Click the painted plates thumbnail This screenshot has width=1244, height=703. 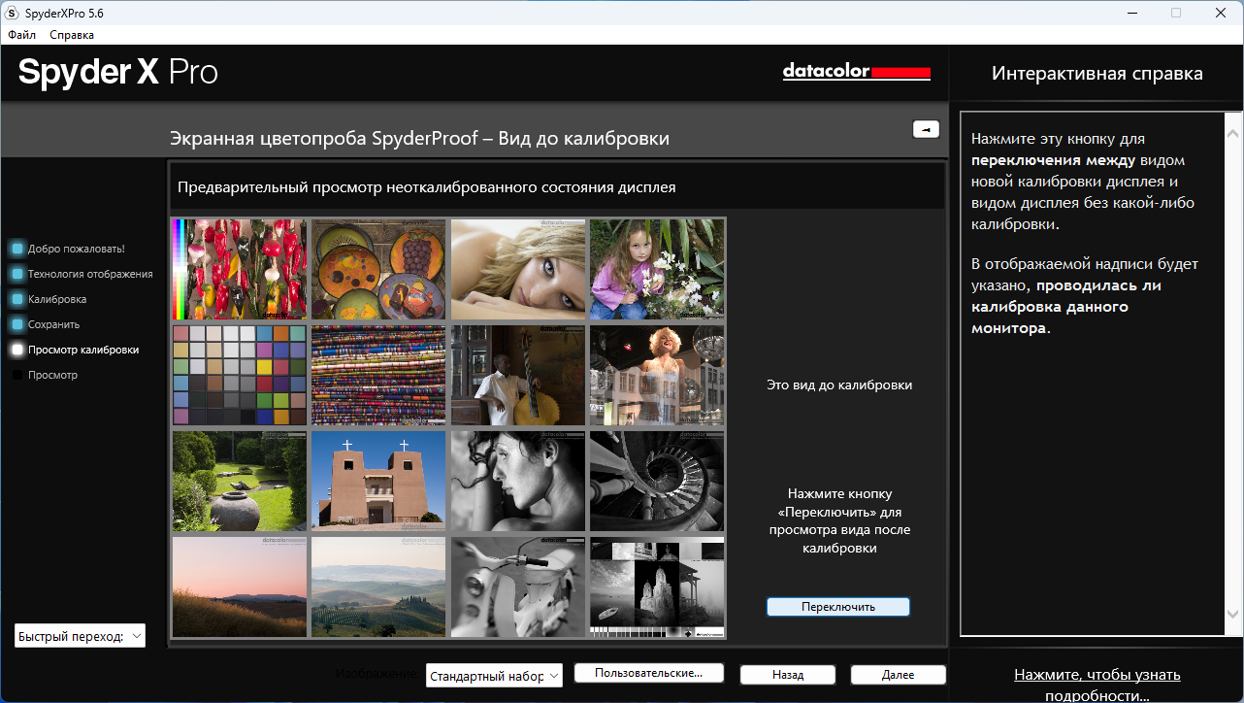(x=378, y=269)
